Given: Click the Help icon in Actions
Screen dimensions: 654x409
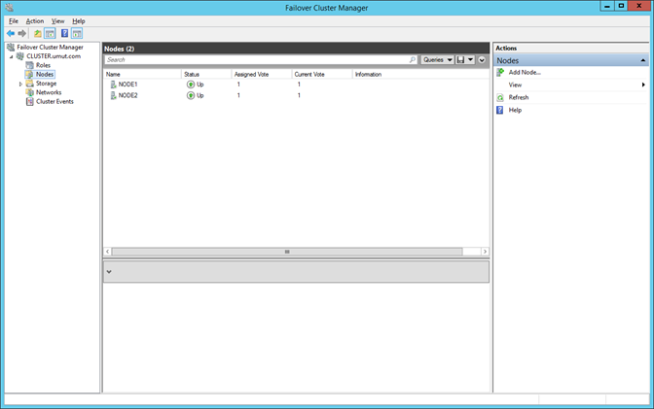Looking at the screenshot, I should [499, 110].
